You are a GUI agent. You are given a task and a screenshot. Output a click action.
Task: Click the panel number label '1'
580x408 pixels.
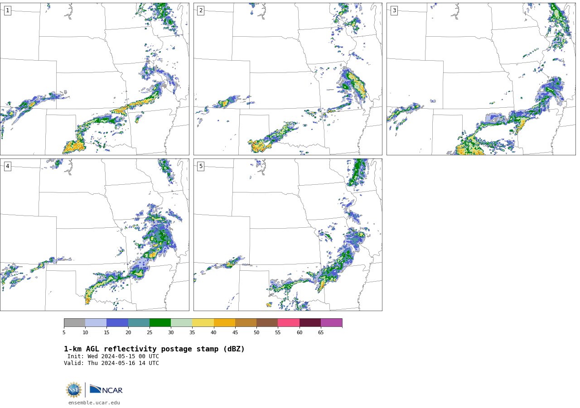coord(7,10)
